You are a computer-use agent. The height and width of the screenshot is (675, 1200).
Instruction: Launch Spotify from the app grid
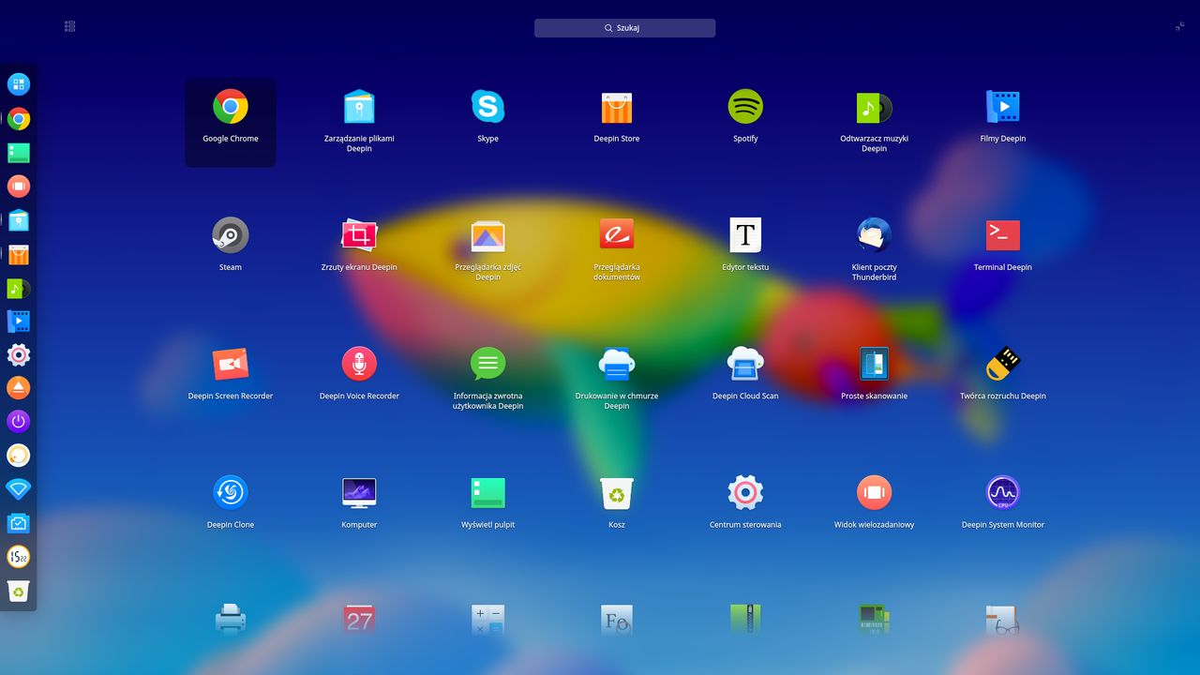pyautogui.click(x=745, y=107)
